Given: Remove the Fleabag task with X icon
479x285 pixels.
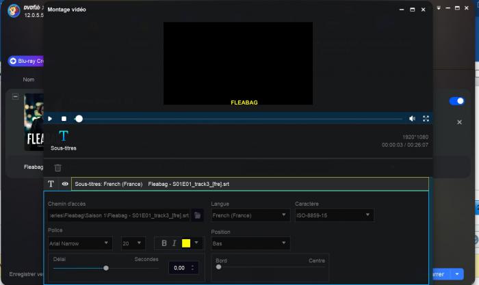Looking at the screenshot, I should [459, 122].
